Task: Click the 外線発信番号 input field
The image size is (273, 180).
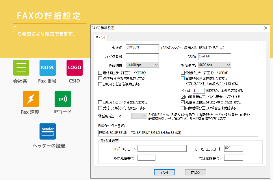Action: 146,158
